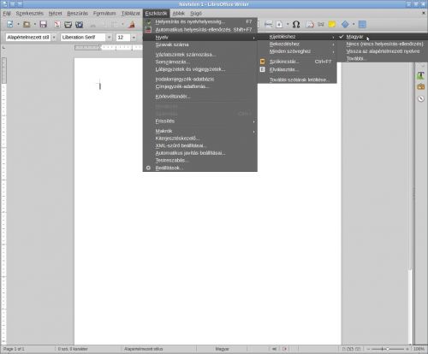Open the Táblázat menu
The image size is (428, 354).
[x=131, y=14]
